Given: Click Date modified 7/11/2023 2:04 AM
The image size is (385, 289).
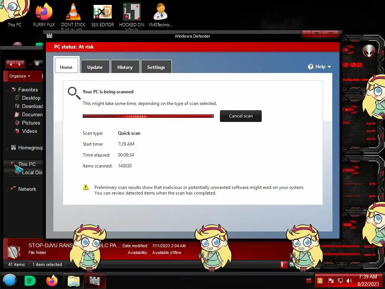Looking at the screenshot, I should point(169,246).
